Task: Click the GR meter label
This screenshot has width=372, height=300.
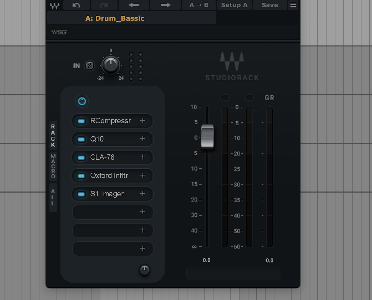Action: [269, 98]
